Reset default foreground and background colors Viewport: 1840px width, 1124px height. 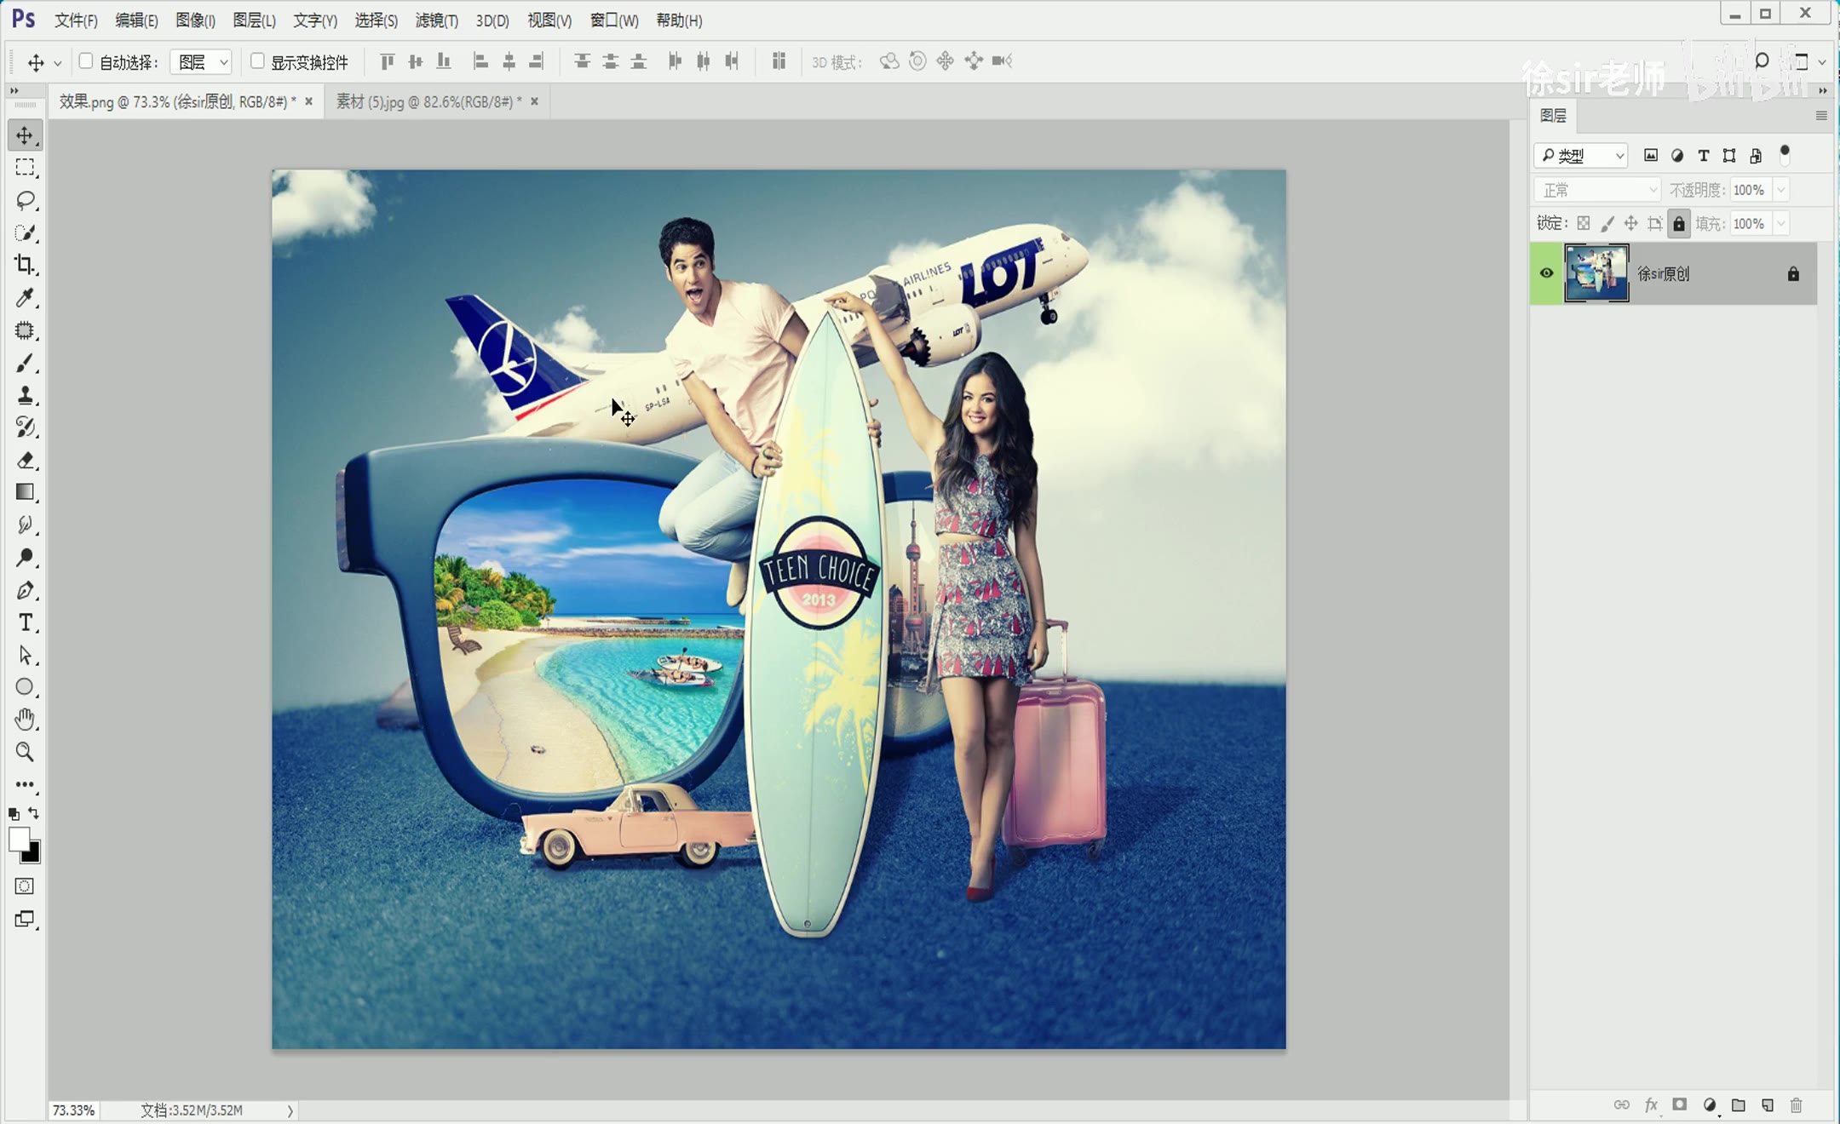[x=14, y=814]
